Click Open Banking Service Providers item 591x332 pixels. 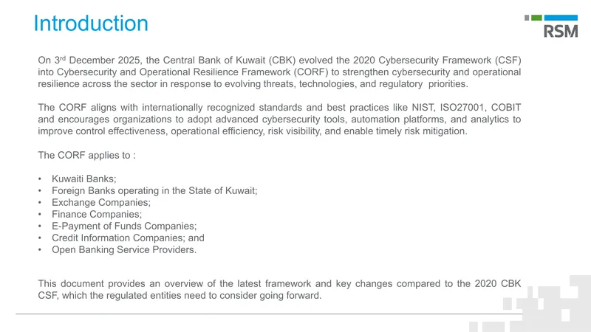pos(124,250)
